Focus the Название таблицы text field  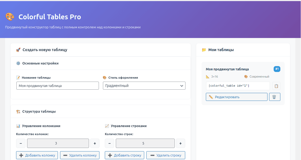click(x=57, y=86)
